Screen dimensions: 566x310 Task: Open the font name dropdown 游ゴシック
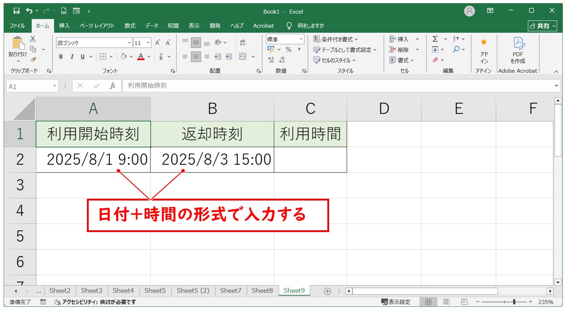click(130, 43)
